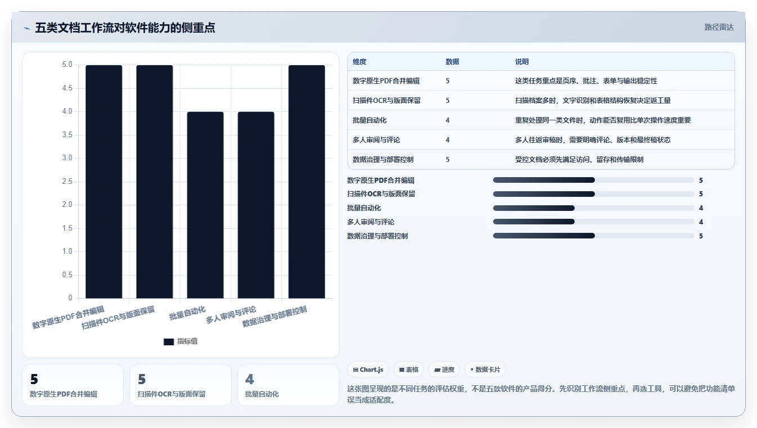Click the chart bar for 数字原生PDF合并编辑

(x=104, y=182)
